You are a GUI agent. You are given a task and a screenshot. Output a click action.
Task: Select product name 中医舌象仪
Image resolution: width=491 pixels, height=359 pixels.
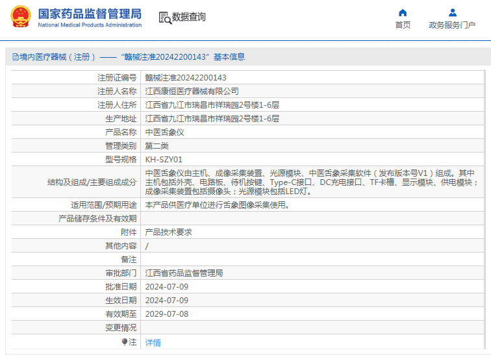click(x=165, y=132)
